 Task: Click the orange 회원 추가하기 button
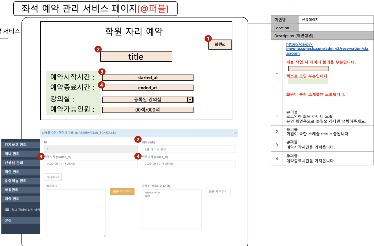coord(122,192)
